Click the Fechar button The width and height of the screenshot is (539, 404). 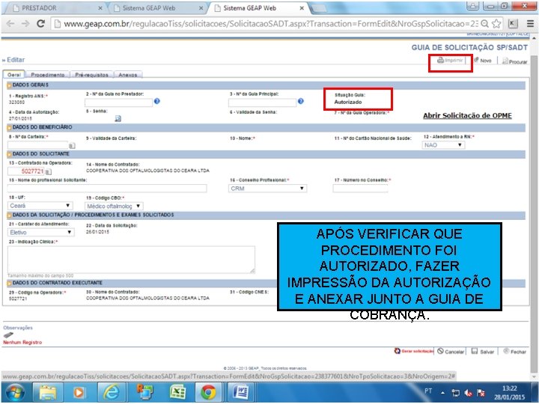point(514,352)
